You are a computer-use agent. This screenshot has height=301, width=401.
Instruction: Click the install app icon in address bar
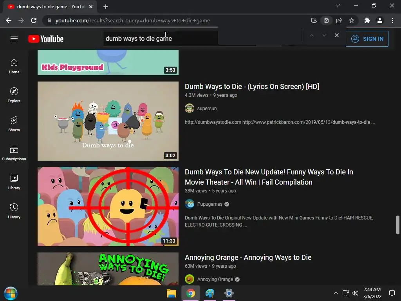314,20
